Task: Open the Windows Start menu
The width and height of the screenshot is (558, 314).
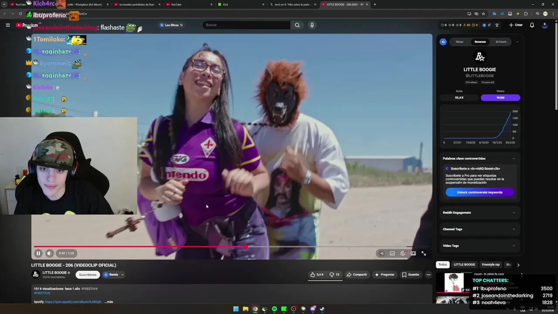Action: tap(236, 309)
